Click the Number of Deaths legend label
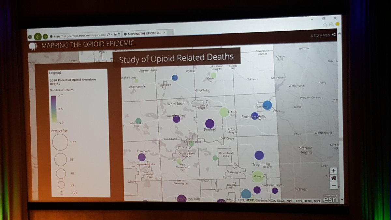The width and height of the screenshot is (391, 220). [x=62, y=90]
